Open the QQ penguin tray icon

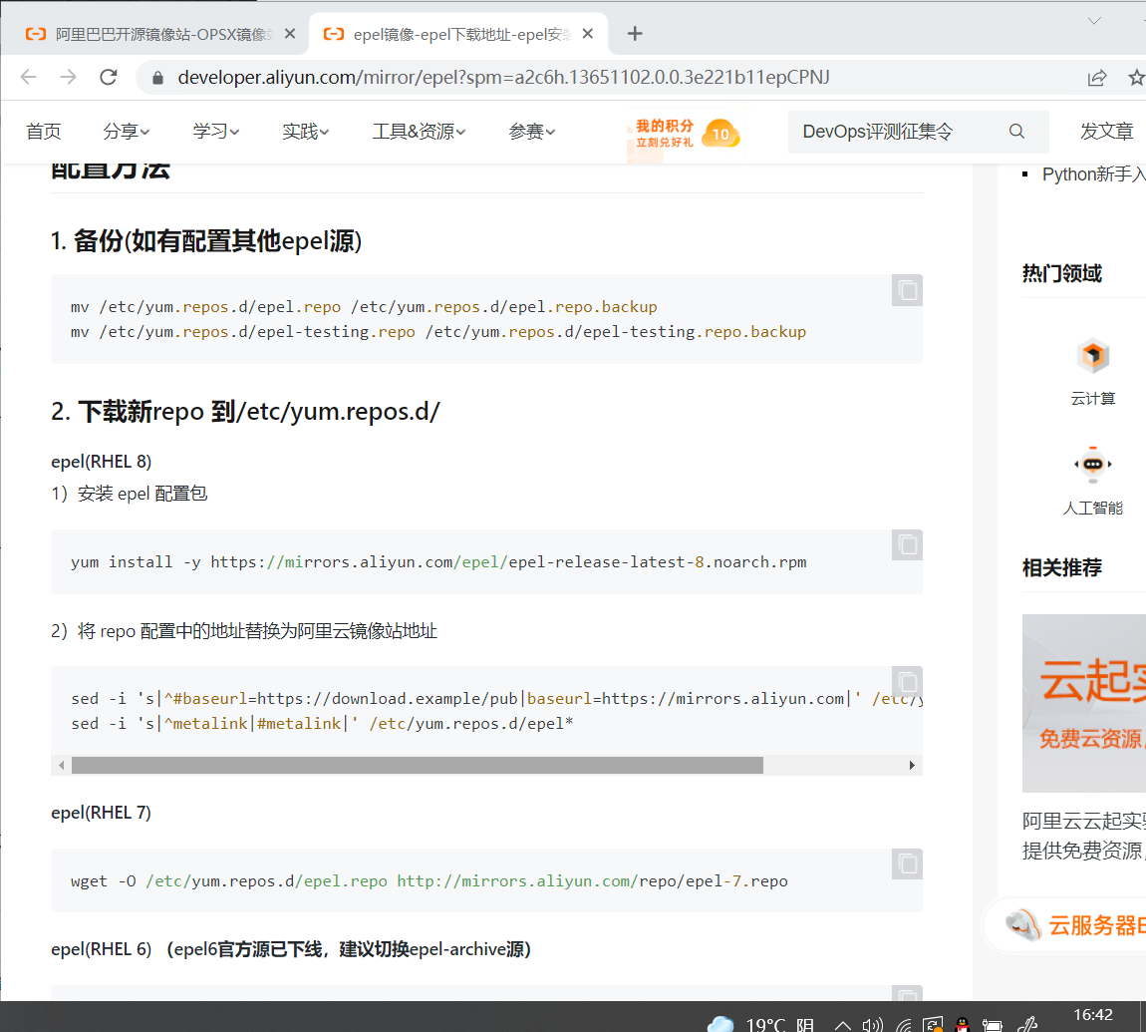click(963, 1025)
